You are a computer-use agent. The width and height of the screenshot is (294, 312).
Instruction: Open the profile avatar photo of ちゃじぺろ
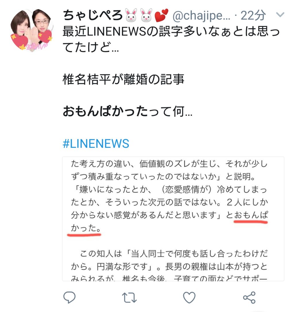click(x=32, y=30)
